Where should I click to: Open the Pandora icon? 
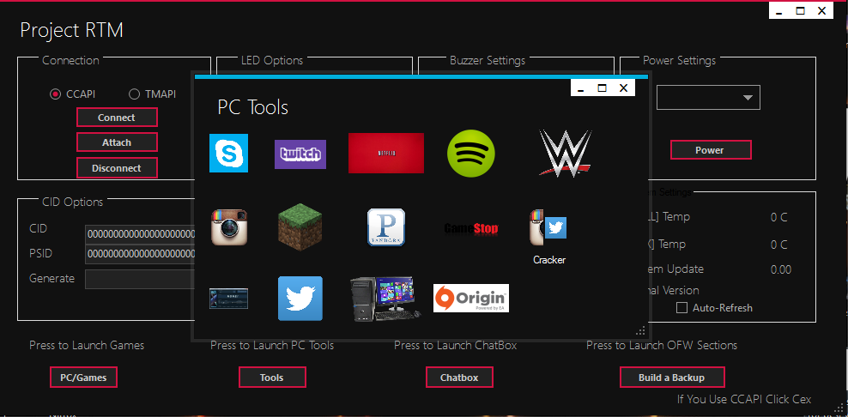(386, 227)
